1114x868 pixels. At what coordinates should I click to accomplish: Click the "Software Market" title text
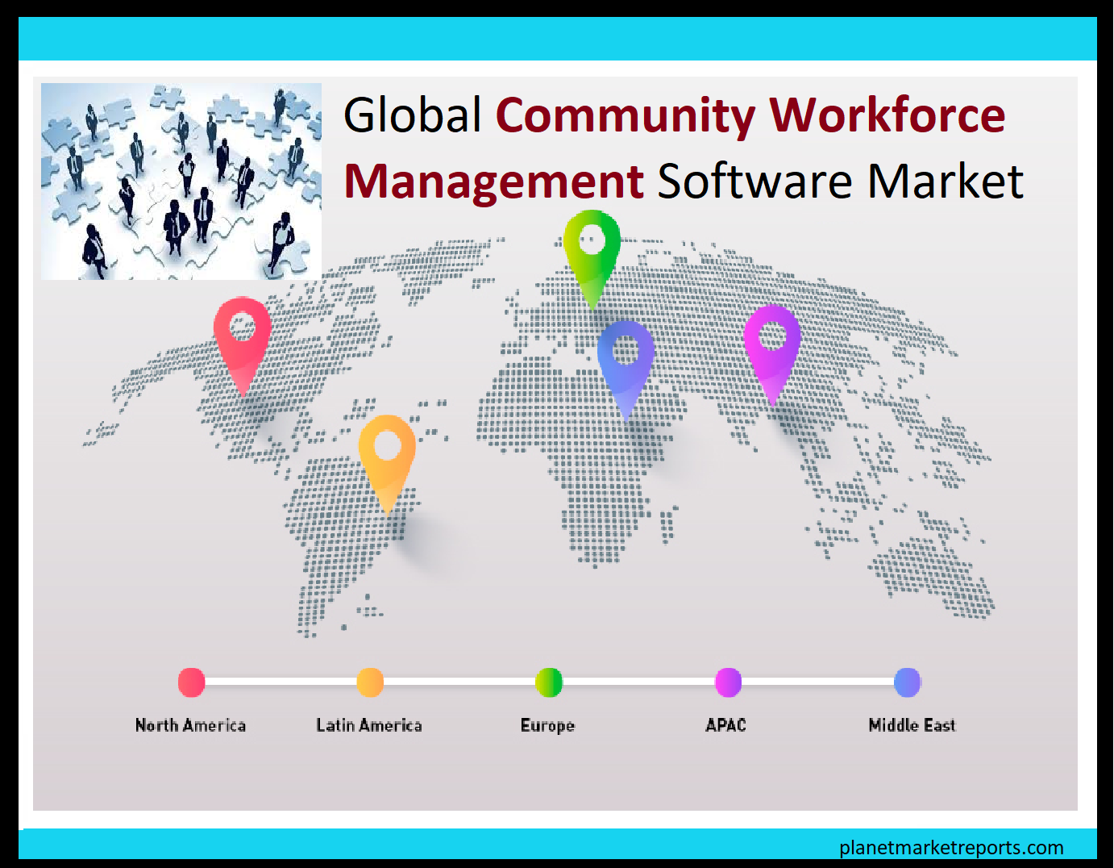(841, 181)
